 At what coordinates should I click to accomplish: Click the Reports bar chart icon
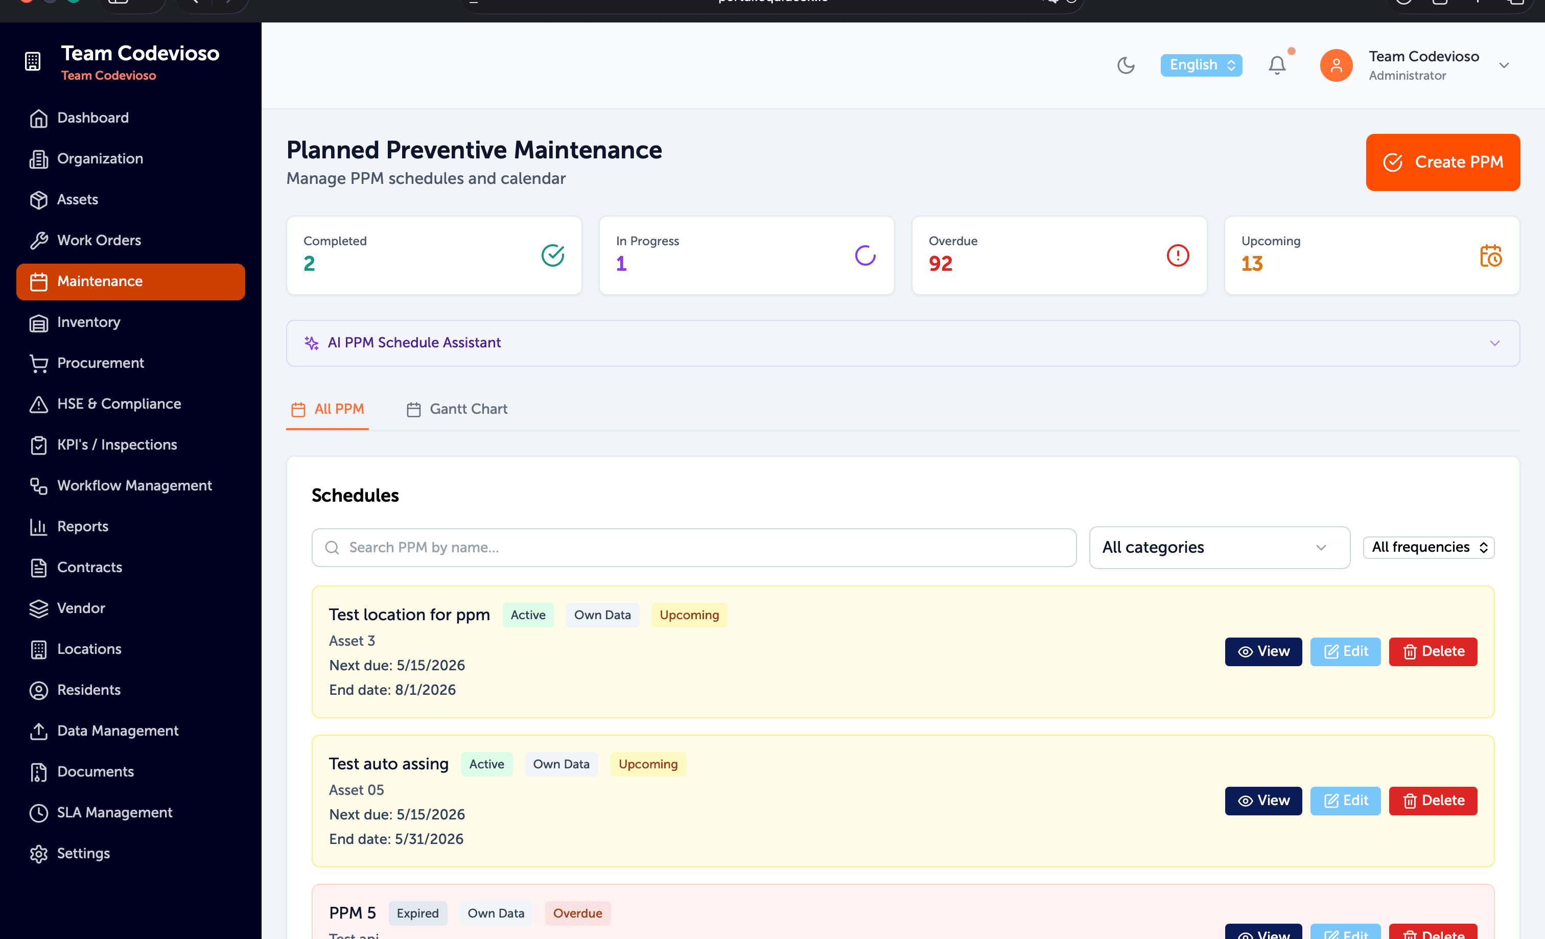pos(39,527)
